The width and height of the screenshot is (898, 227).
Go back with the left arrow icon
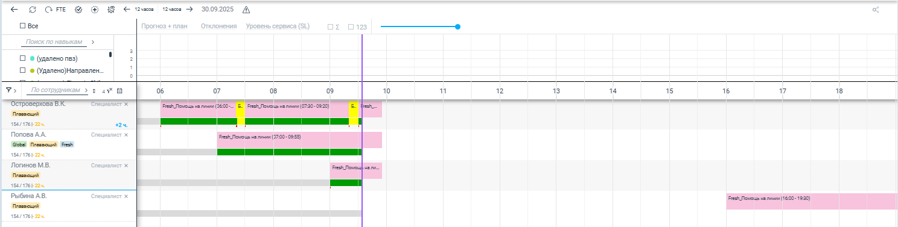point(14,10)
